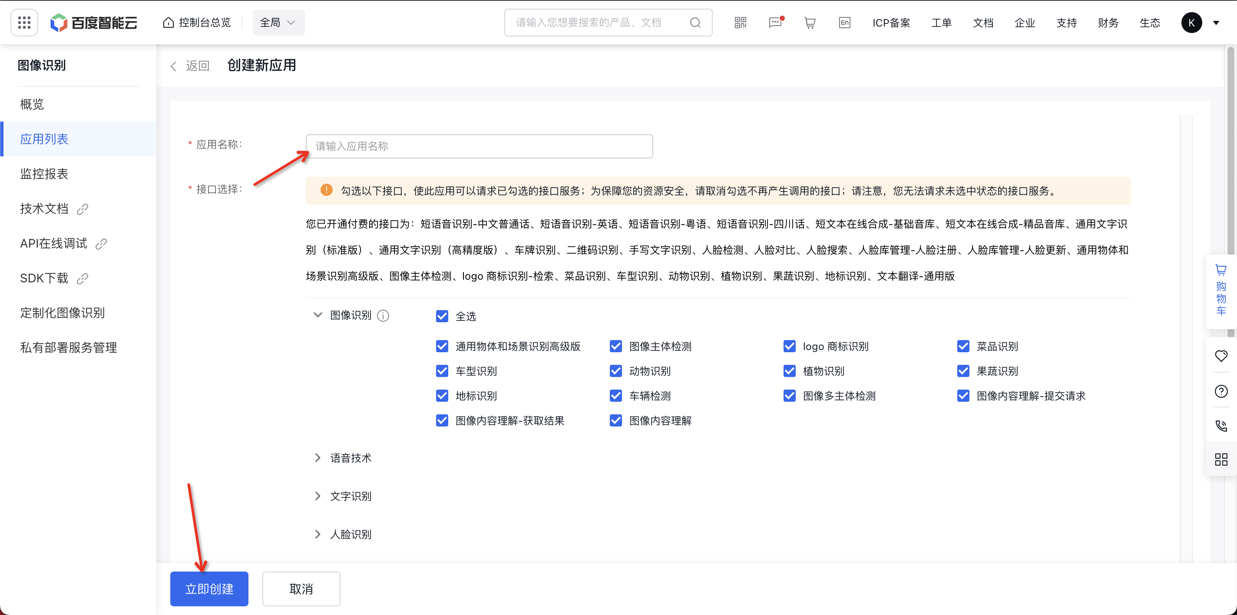Viewport: 1237px width, 615px height.
Task: Uncheck logo 商标识别 checkbox
Action: pyautogui.click(x=790, y=346)
